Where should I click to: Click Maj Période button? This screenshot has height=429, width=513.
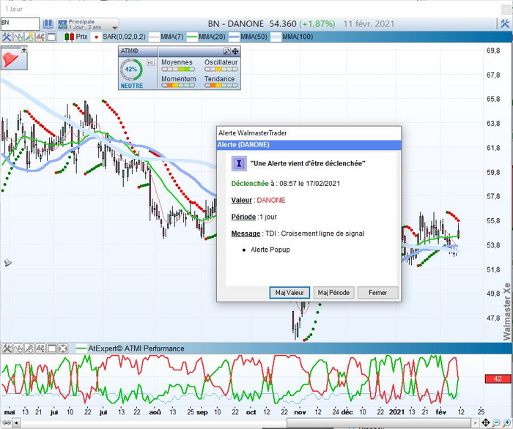coord(333,292)
